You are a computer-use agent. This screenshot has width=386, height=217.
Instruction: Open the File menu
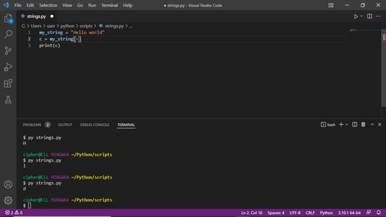coord(17,5)
